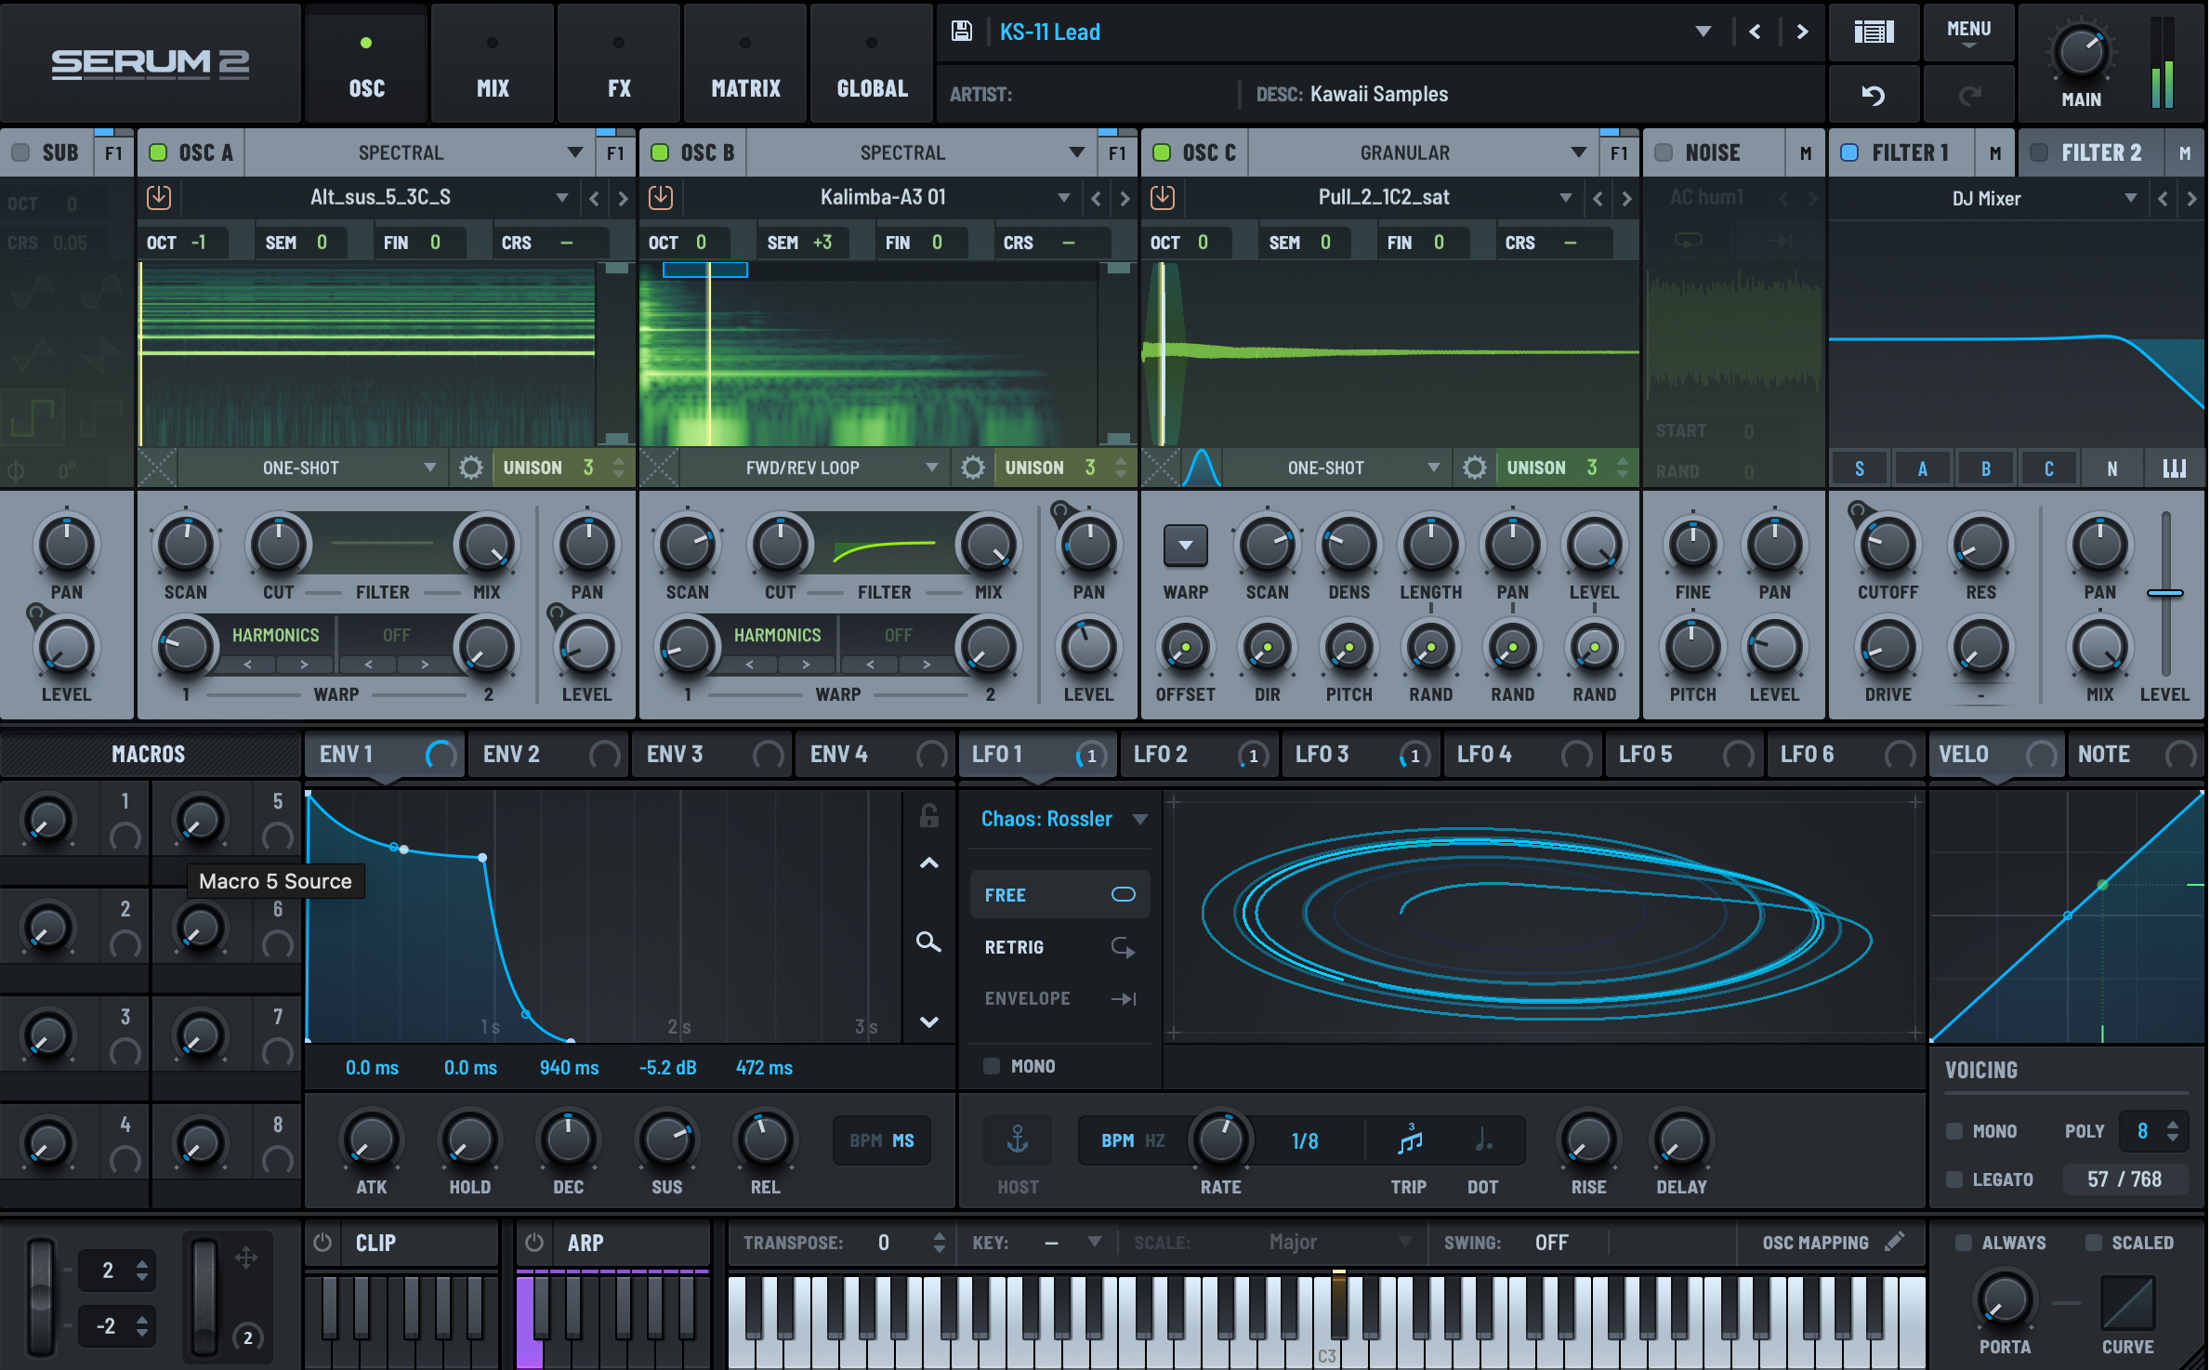Toggle OSC A enable switch

(x=158, y=152)
